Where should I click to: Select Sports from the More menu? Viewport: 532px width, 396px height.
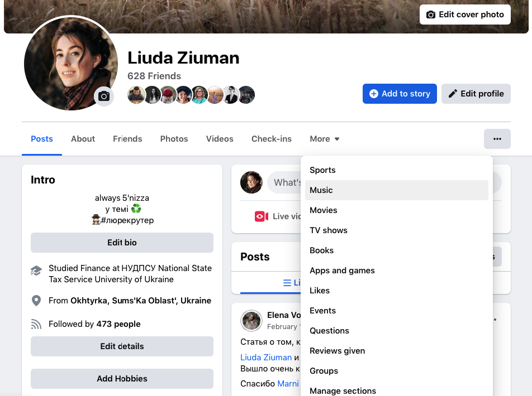(397, 170)
